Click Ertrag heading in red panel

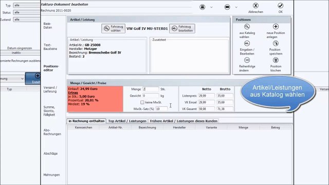pyautogui.click(x=73, y=92)
